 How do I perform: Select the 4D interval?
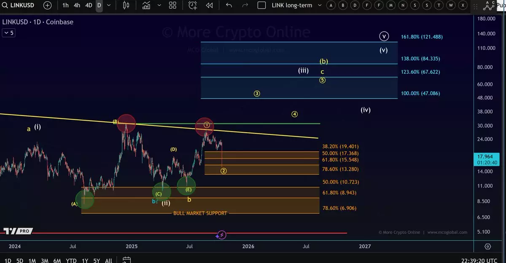89,5
